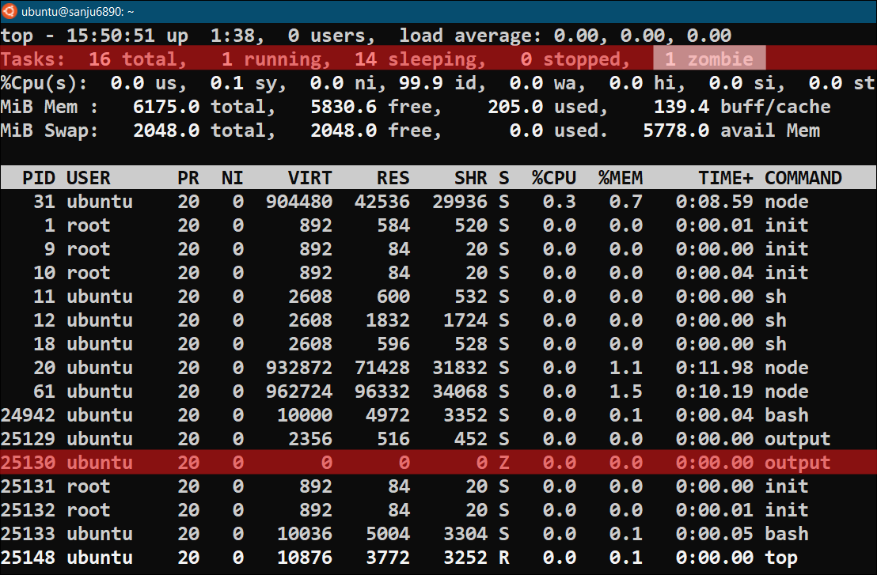Screen dimensions: 877x575
Task: Select the TIME+ column header
Action: click(726, 178)
